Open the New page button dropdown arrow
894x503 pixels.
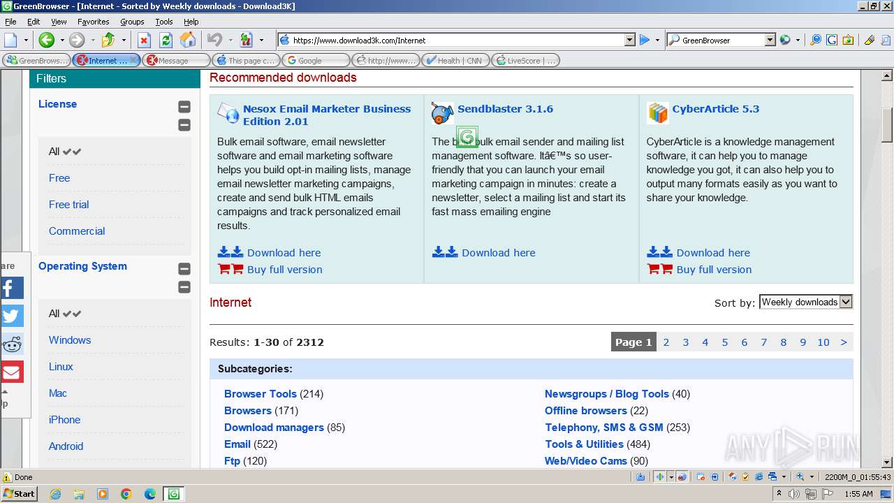pyautogui.click(x=27, y=40)
